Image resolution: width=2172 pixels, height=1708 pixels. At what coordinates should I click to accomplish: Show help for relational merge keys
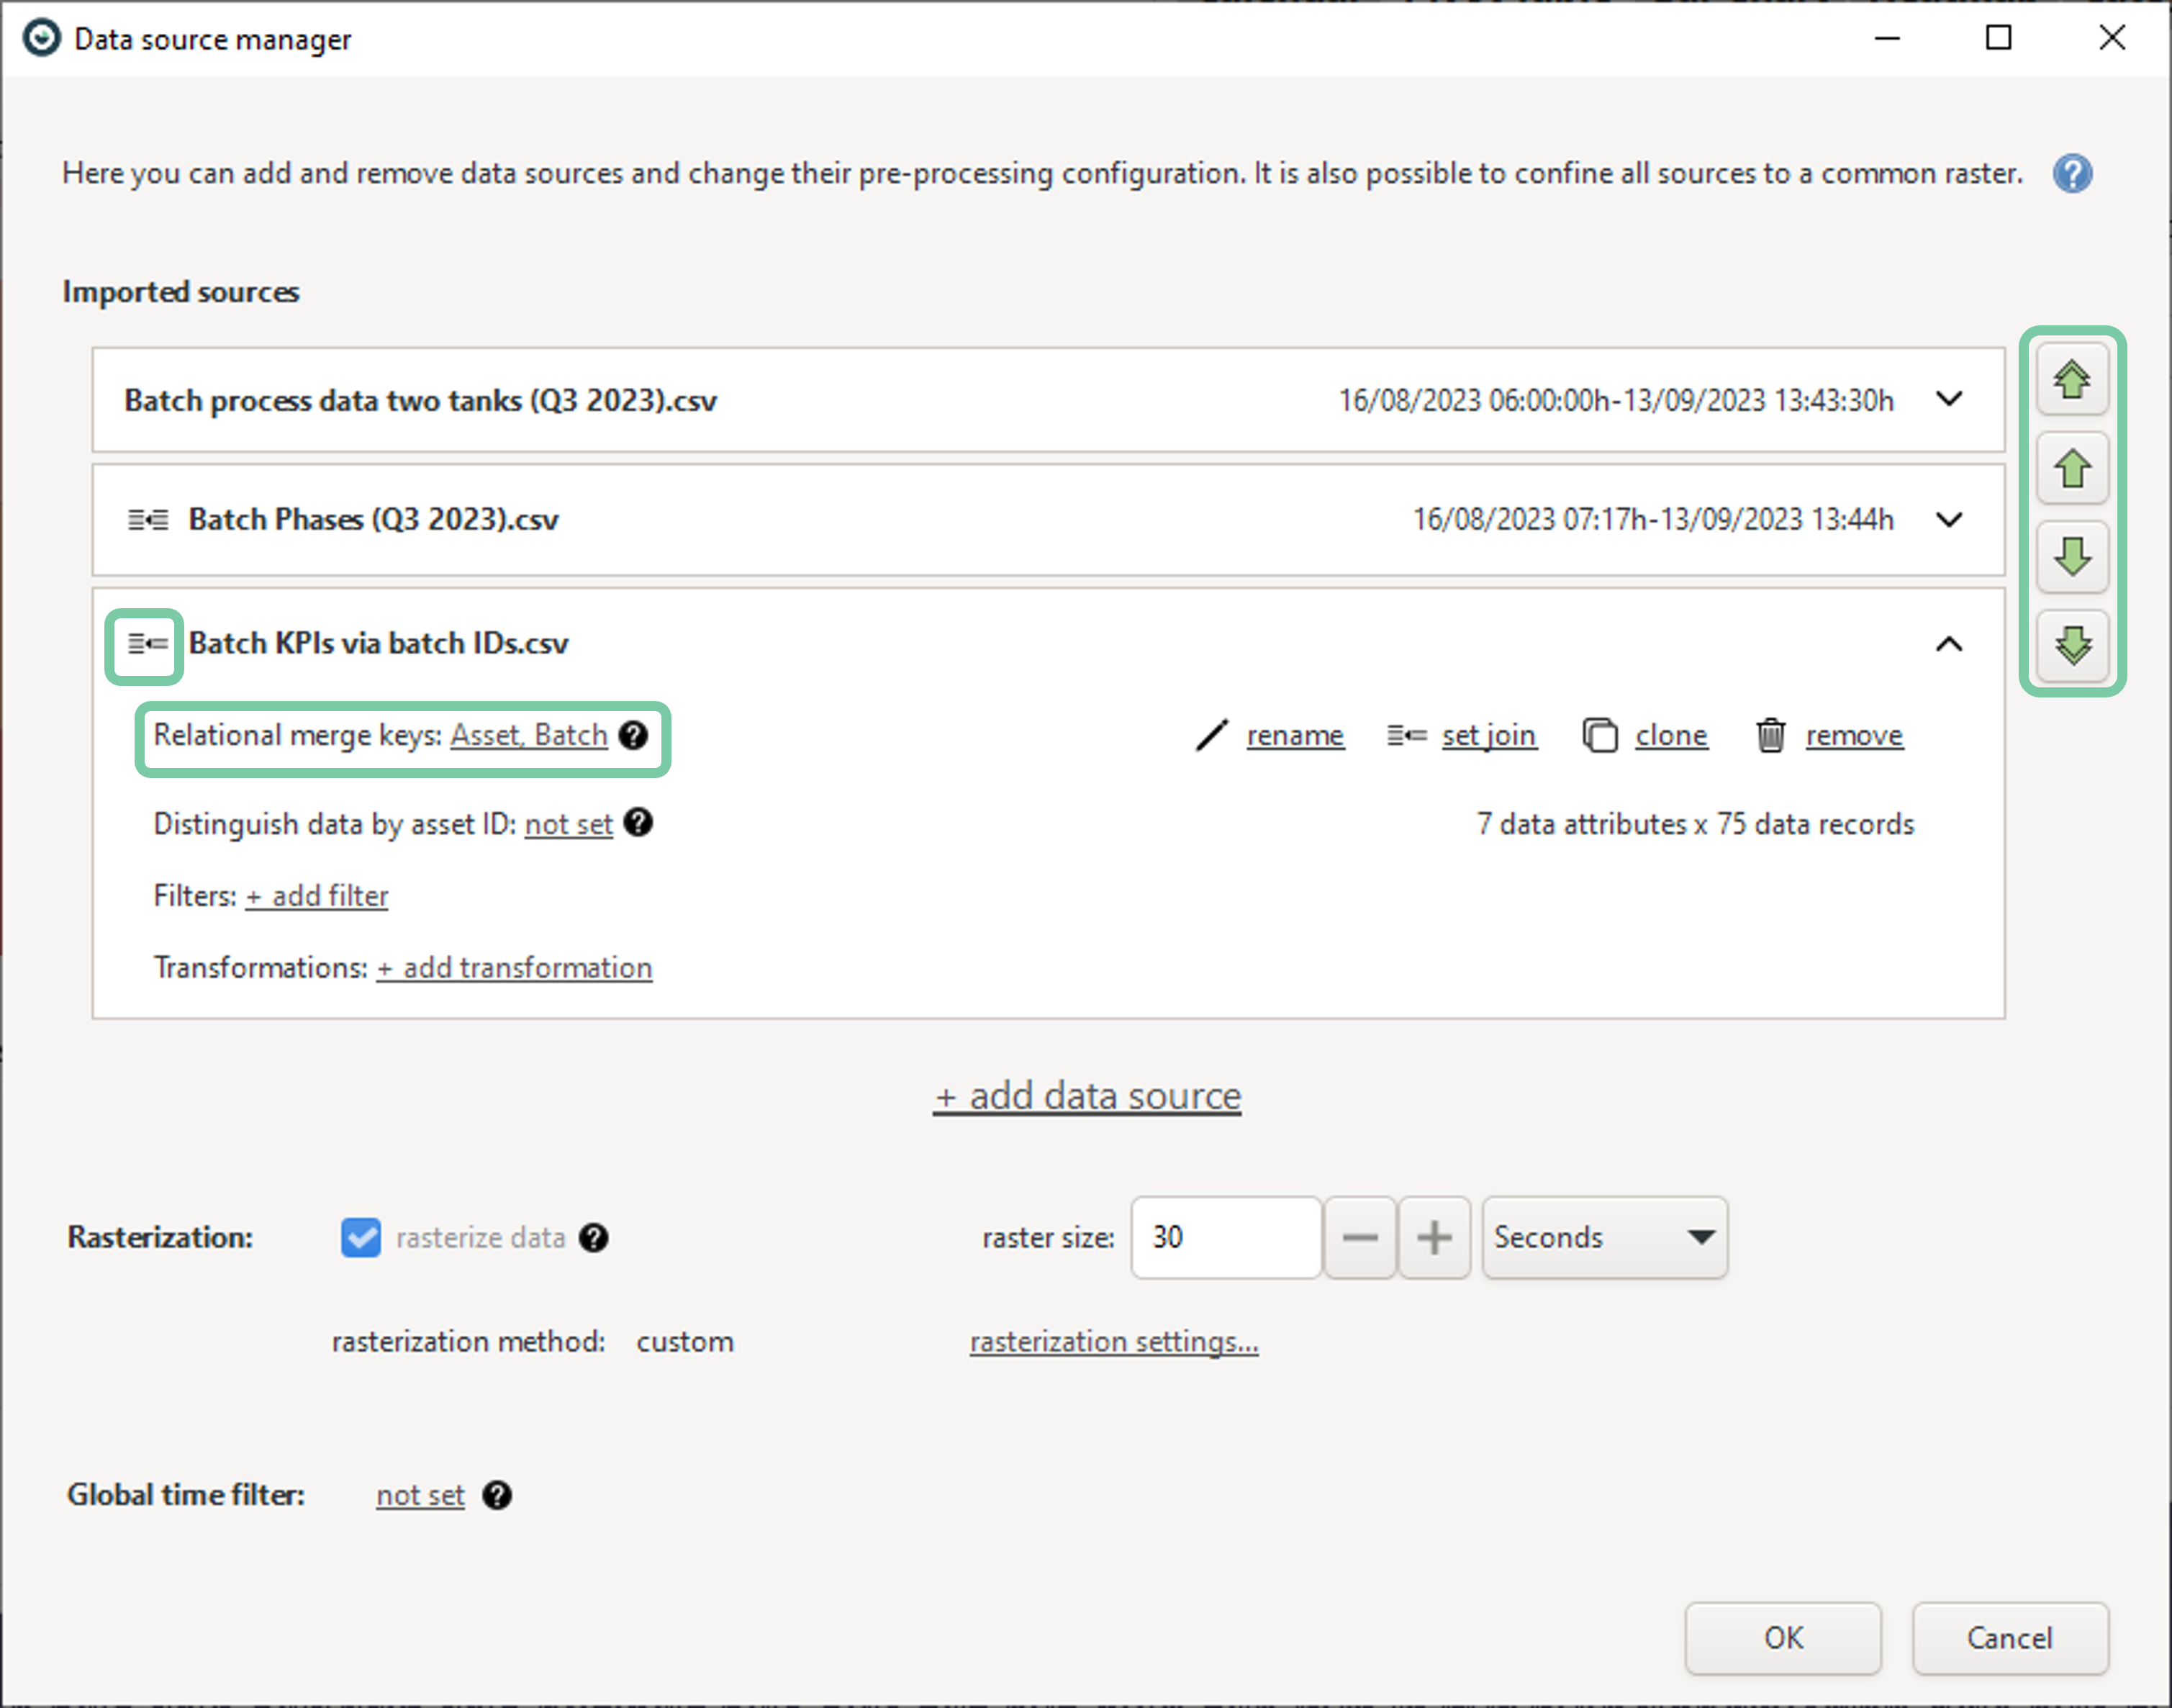tap(633, 735)
